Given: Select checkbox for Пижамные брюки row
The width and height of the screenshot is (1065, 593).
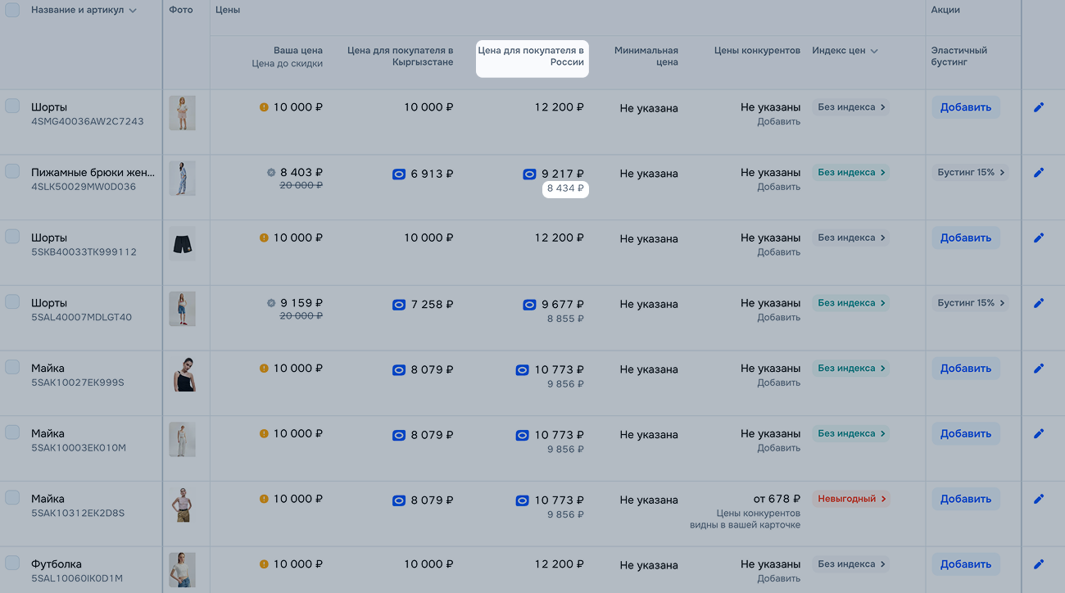Looking at the screenshot, I should point(12,171).
